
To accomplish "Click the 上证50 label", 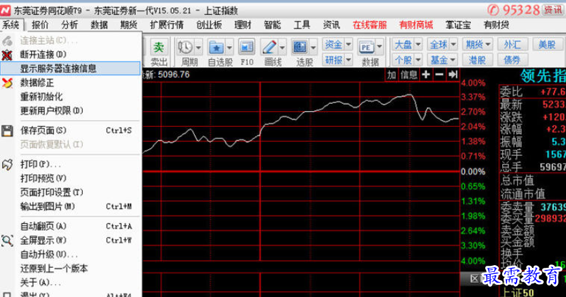I will [x=518, y=292].
